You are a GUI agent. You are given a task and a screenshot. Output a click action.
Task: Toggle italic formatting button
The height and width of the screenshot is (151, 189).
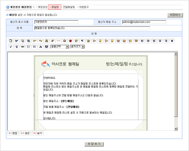(x=11, y=47)
